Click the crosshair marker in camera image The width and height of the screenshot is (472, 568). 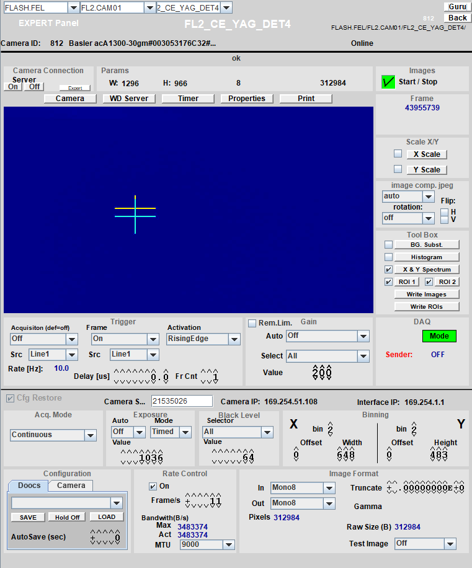135,215
